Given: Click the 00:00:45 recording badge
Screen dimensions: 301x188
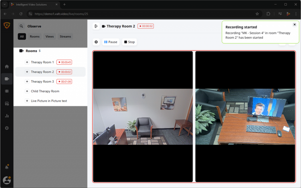Looking at the screenshot, I should tap(64, 62).
